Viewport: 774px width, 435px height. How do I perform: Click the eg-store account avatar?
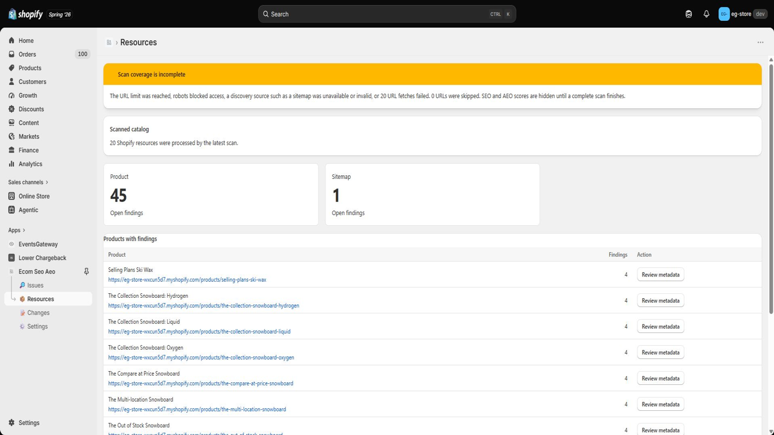[x=724, y=14]
